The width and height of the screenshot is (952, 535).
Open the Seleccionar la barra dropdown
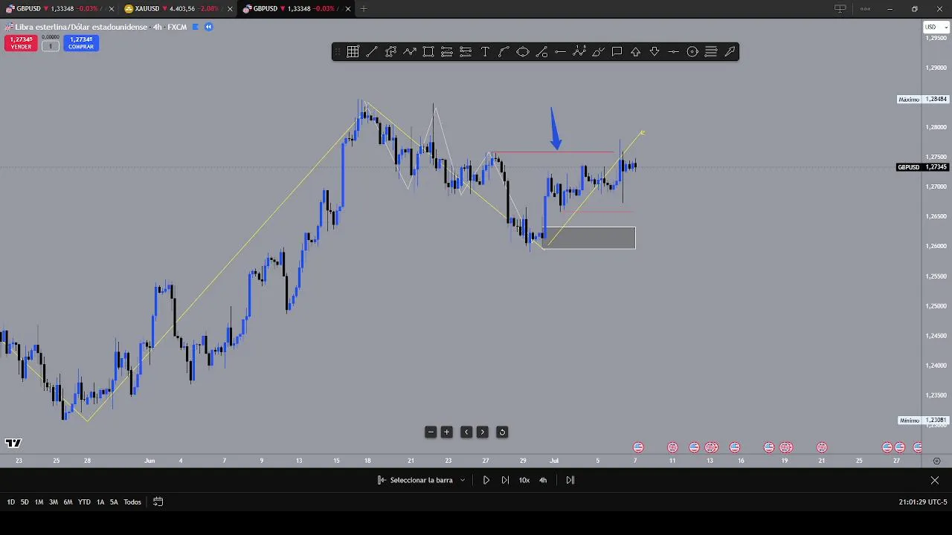click(422, 480)
